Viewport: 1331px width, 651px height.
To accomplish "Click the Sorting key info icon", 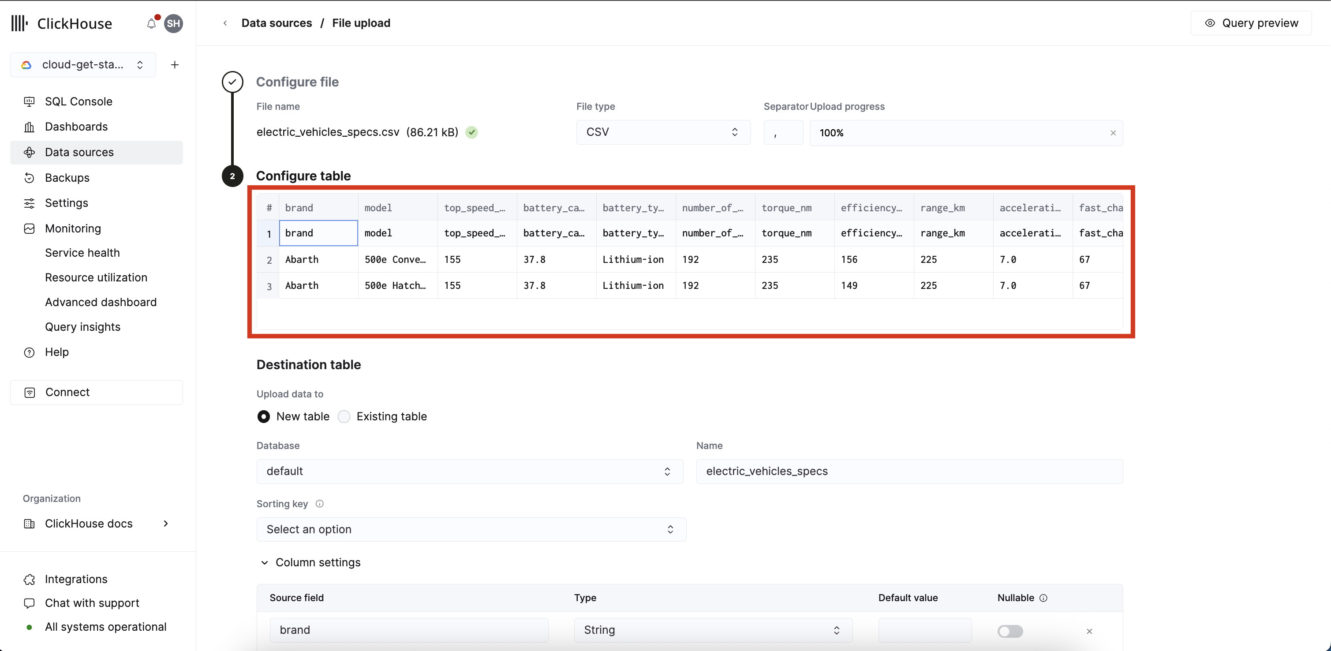I will coord(319,504).
